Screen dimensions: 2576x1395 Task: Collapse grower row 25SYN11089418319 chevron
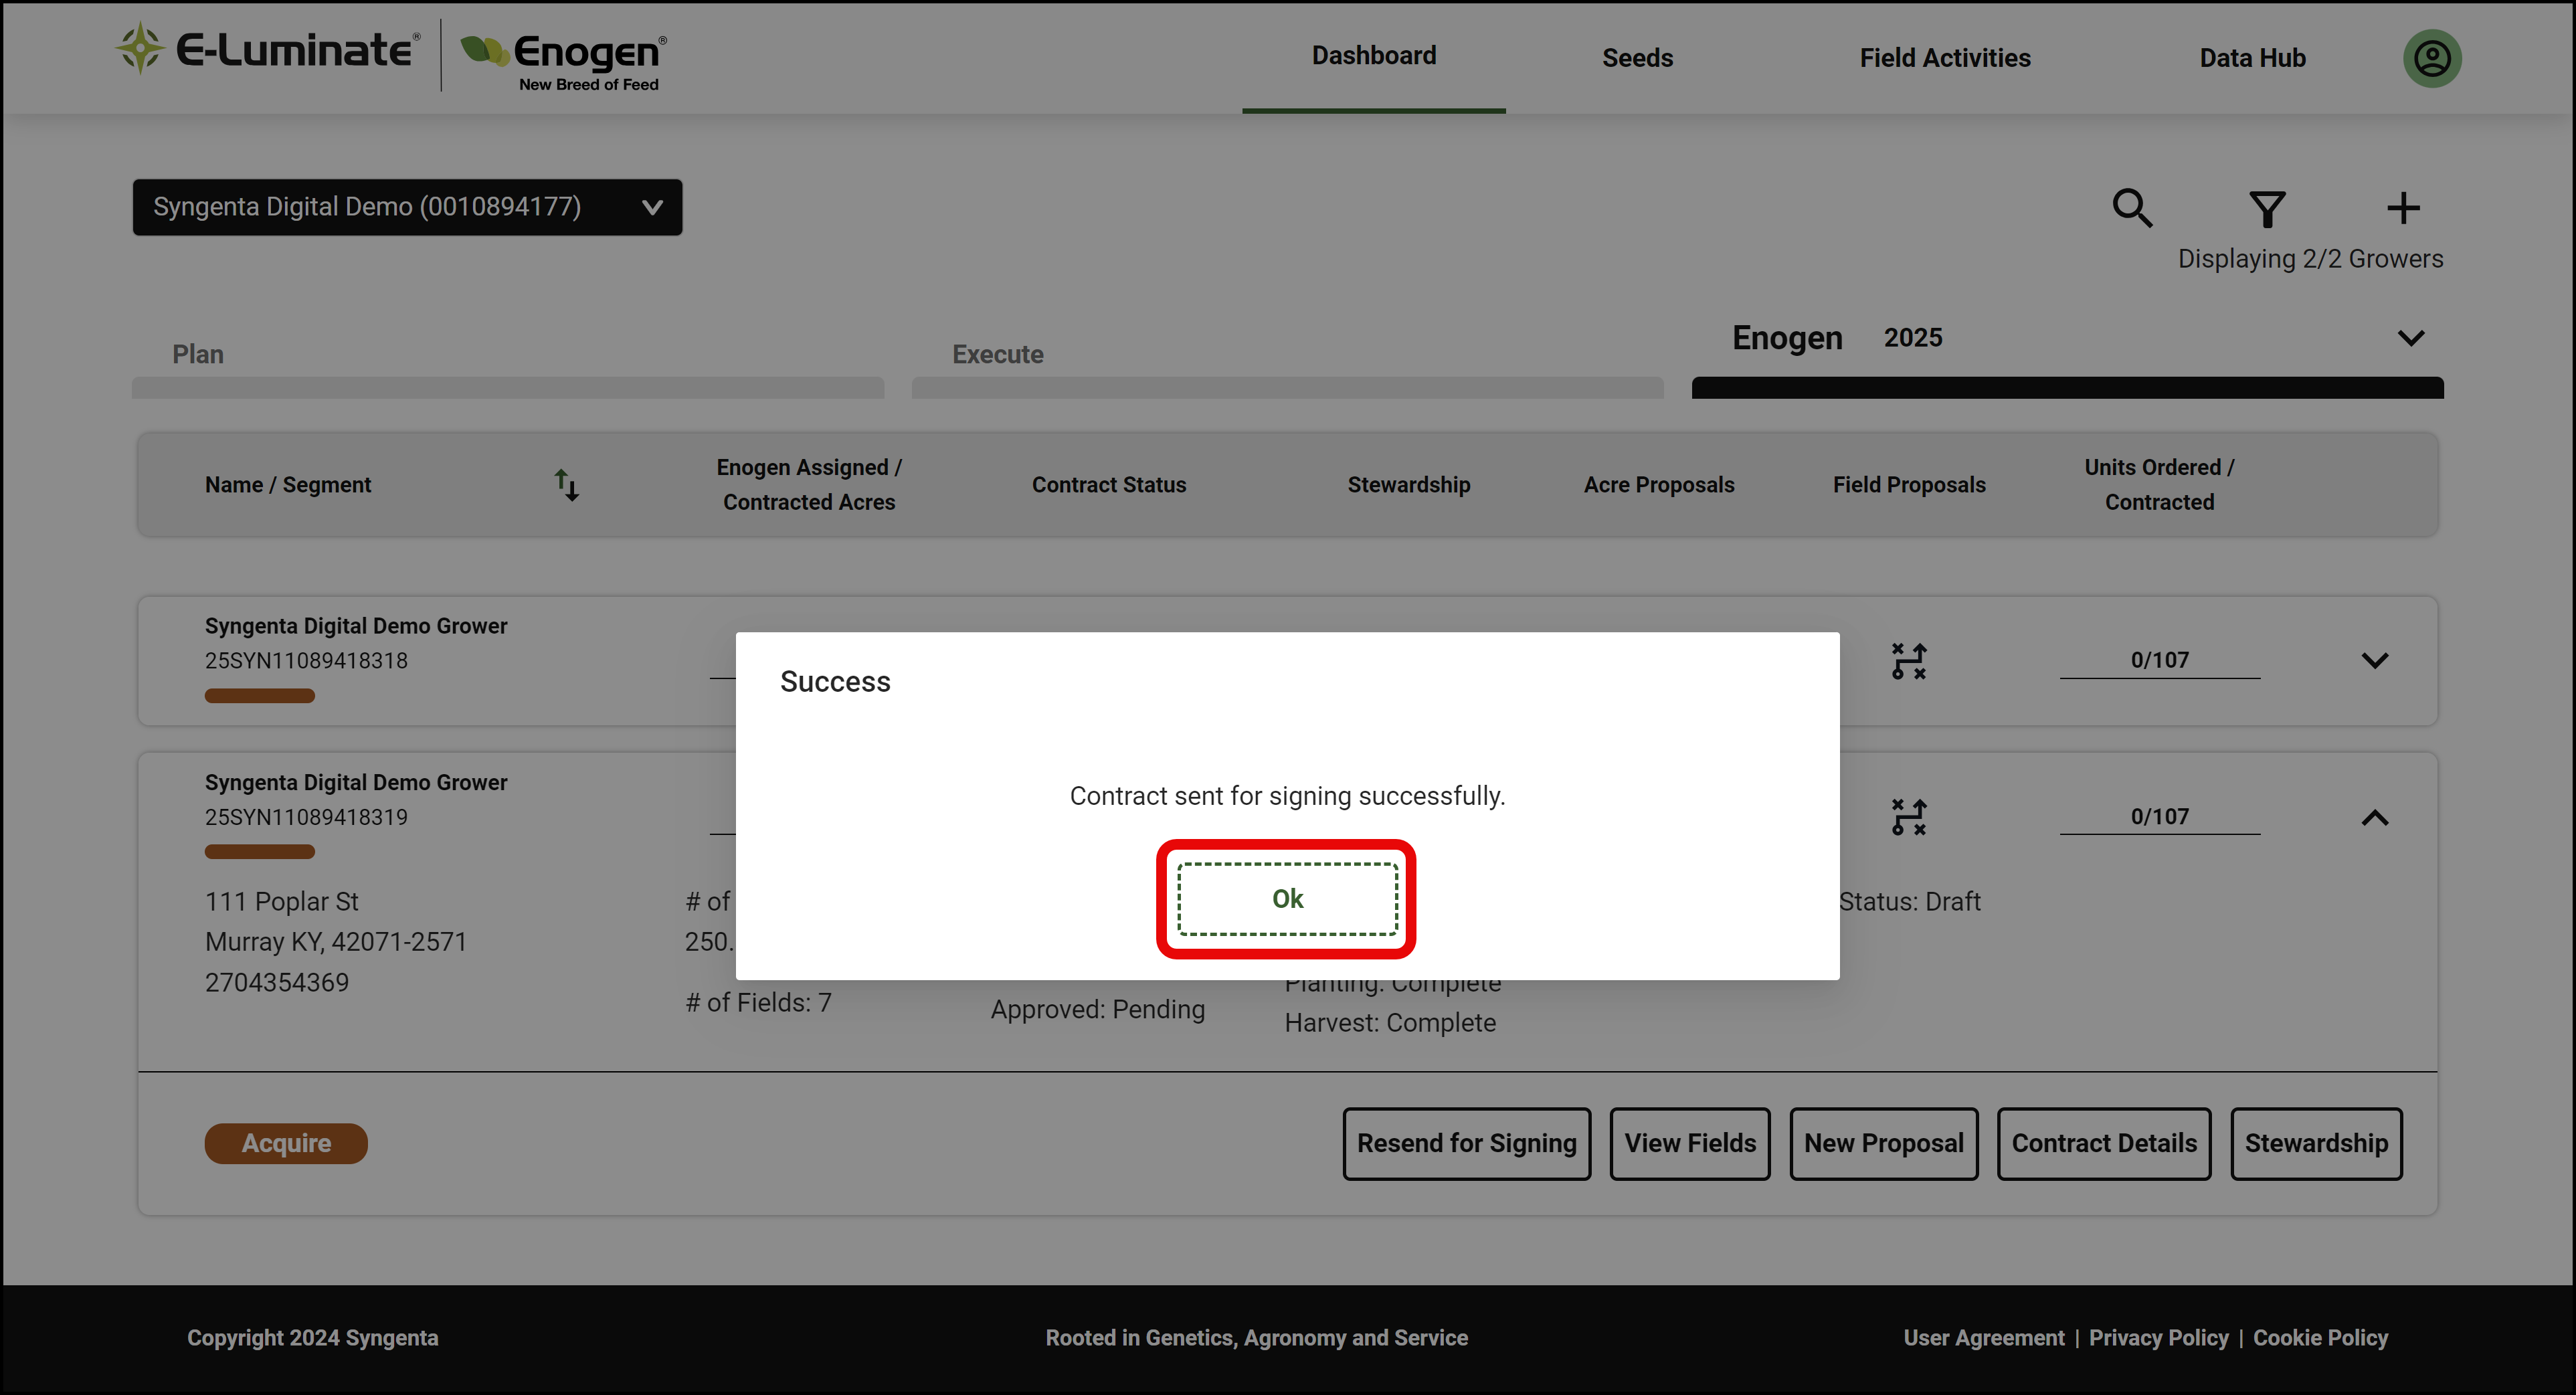[2374, 818]
